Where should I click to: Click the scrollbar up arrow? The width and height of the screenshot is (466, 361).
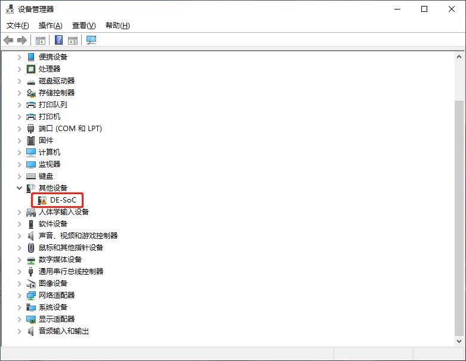coord(459,57)
